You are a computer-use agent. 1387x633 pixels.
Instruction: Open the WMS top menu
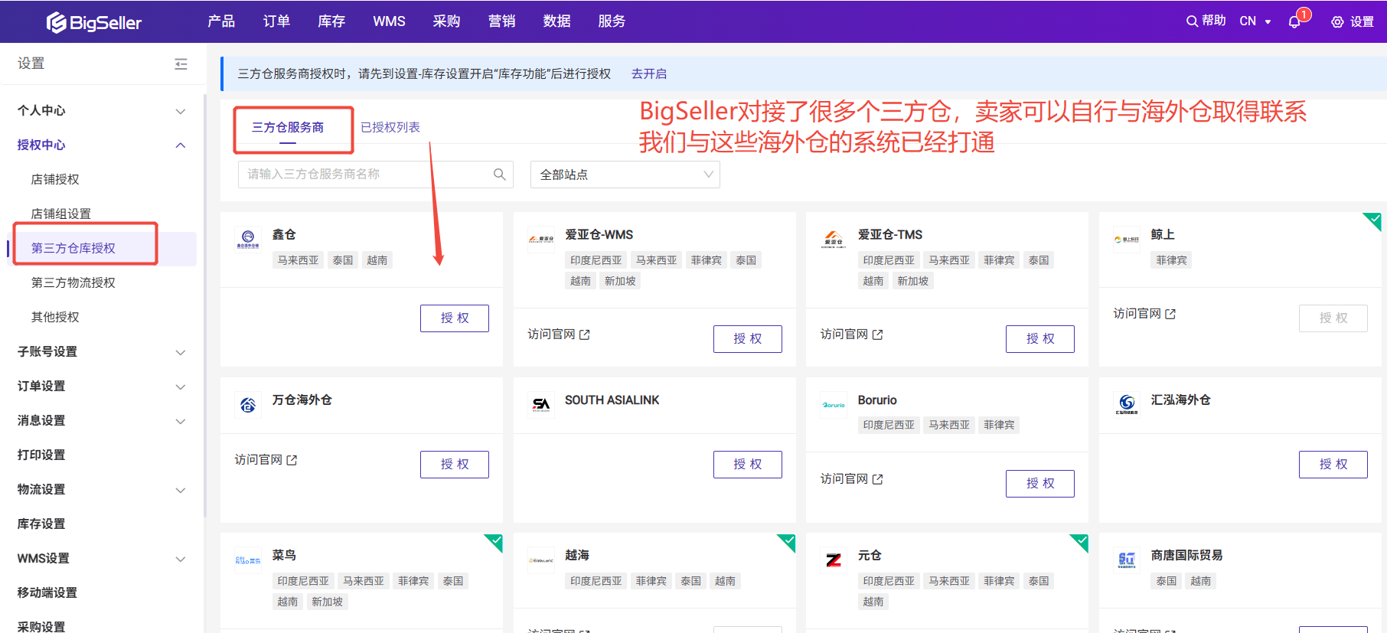[x=389, y=21]
